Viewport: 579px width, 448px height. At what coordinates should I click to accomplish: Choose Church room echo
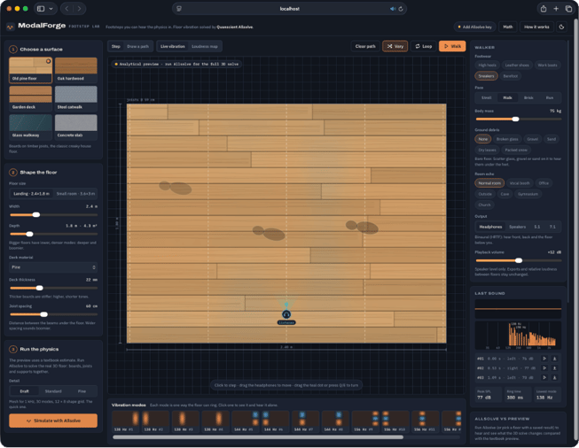pyautogui.click(x=484, y=205)
